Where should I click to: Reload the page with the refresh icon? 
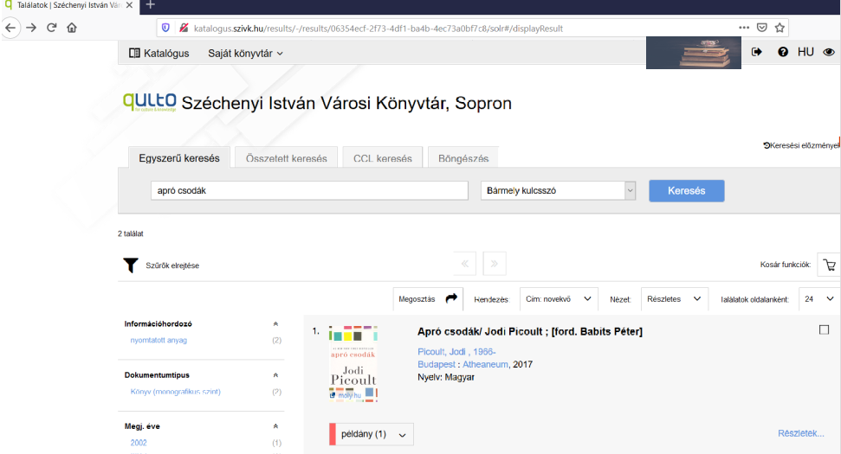tap(51, 28)
